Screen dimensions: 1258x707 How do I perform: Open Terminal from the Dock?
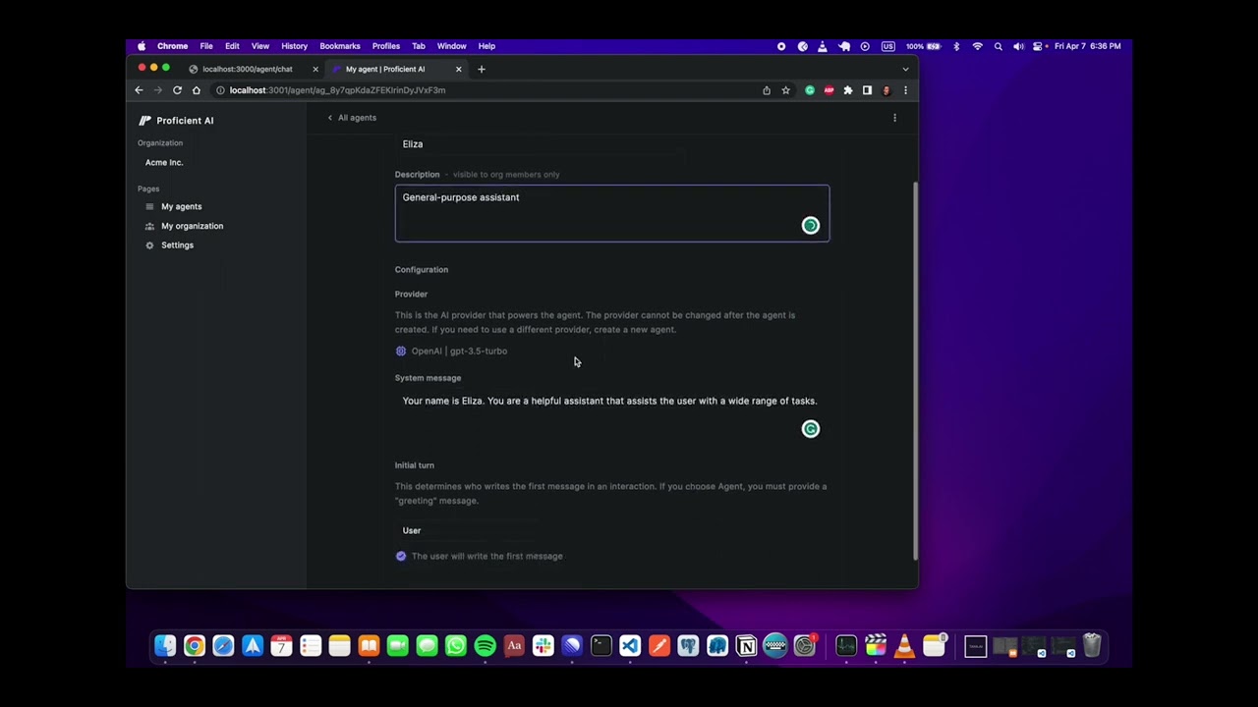[x=600, y=646]
